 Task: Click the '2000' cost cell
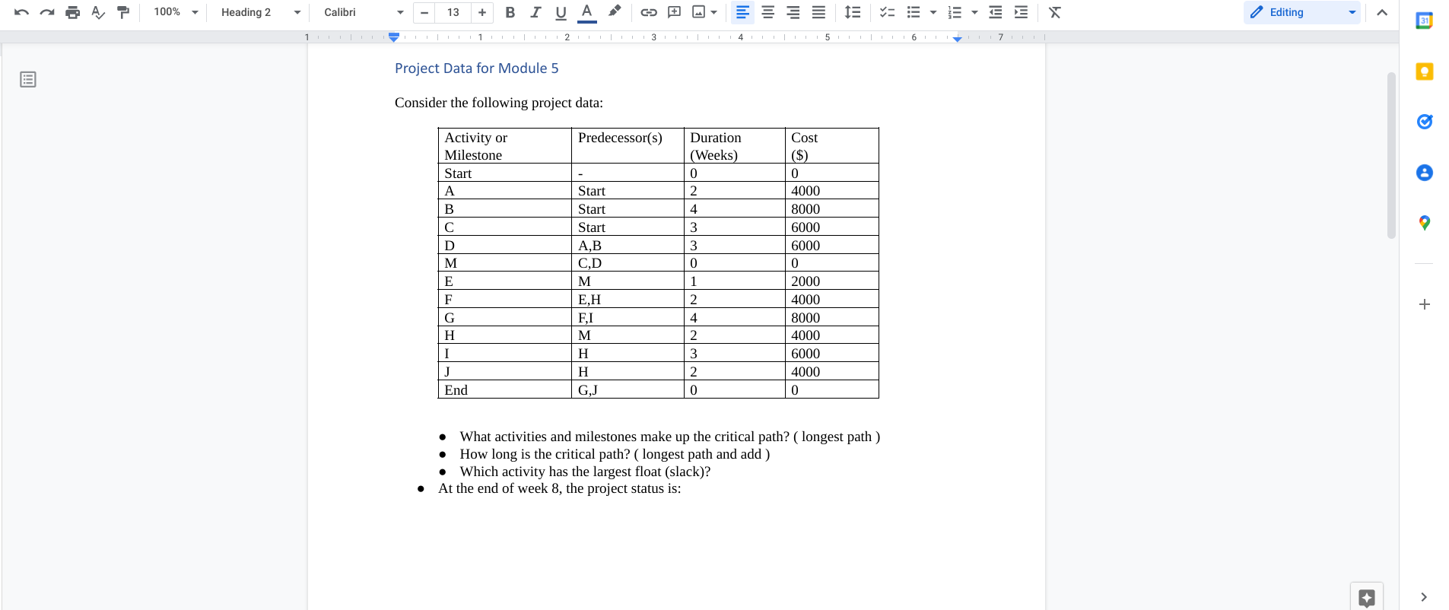pyautogui.click(x=832, y=281)
